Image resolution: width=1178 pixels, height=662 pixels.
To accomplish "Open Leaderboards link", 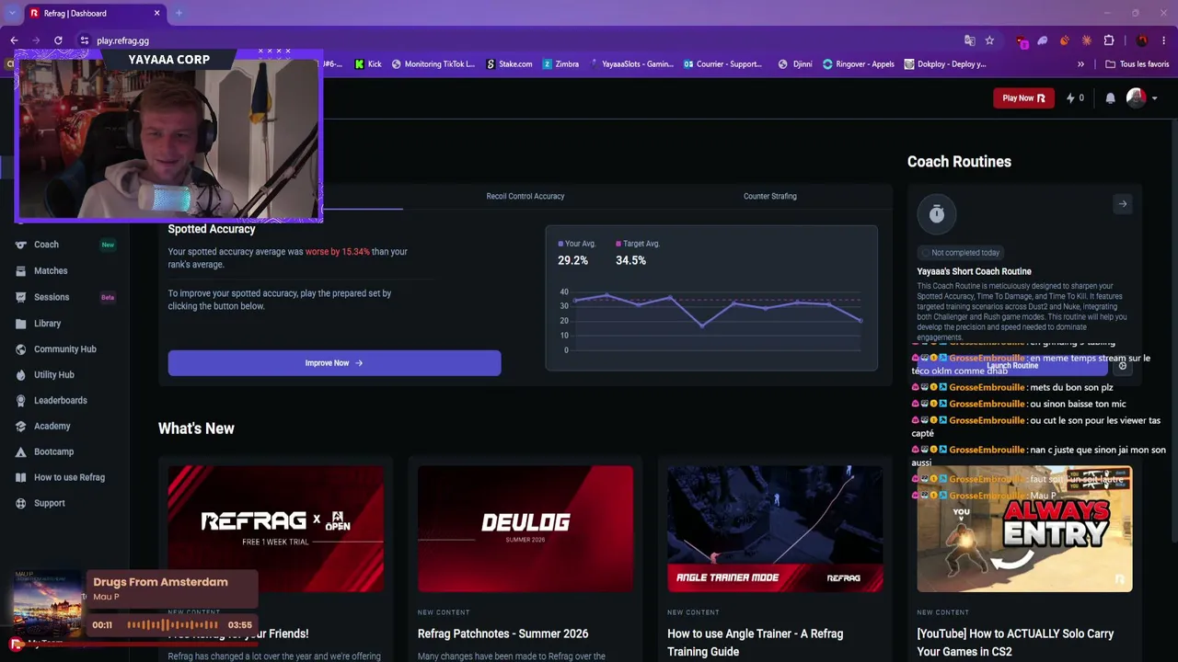I will pos(61,401).
